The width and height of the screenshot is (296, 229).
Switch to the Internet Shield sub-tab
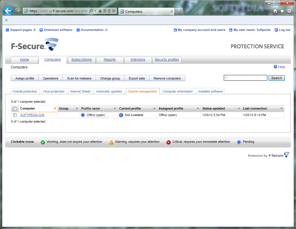(x=80, y=91)
